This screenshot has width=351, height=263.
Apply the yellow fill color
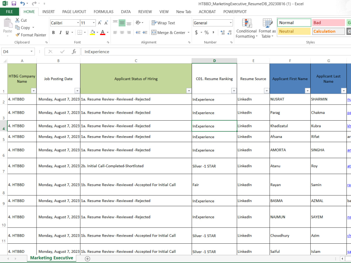point(92,33)
